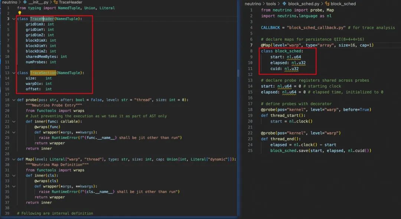Click Python file icon beside __init__.py breadcrumb
Image resolution: width=401 pixels, height=219 pixels.
click(x=25, y=2)
